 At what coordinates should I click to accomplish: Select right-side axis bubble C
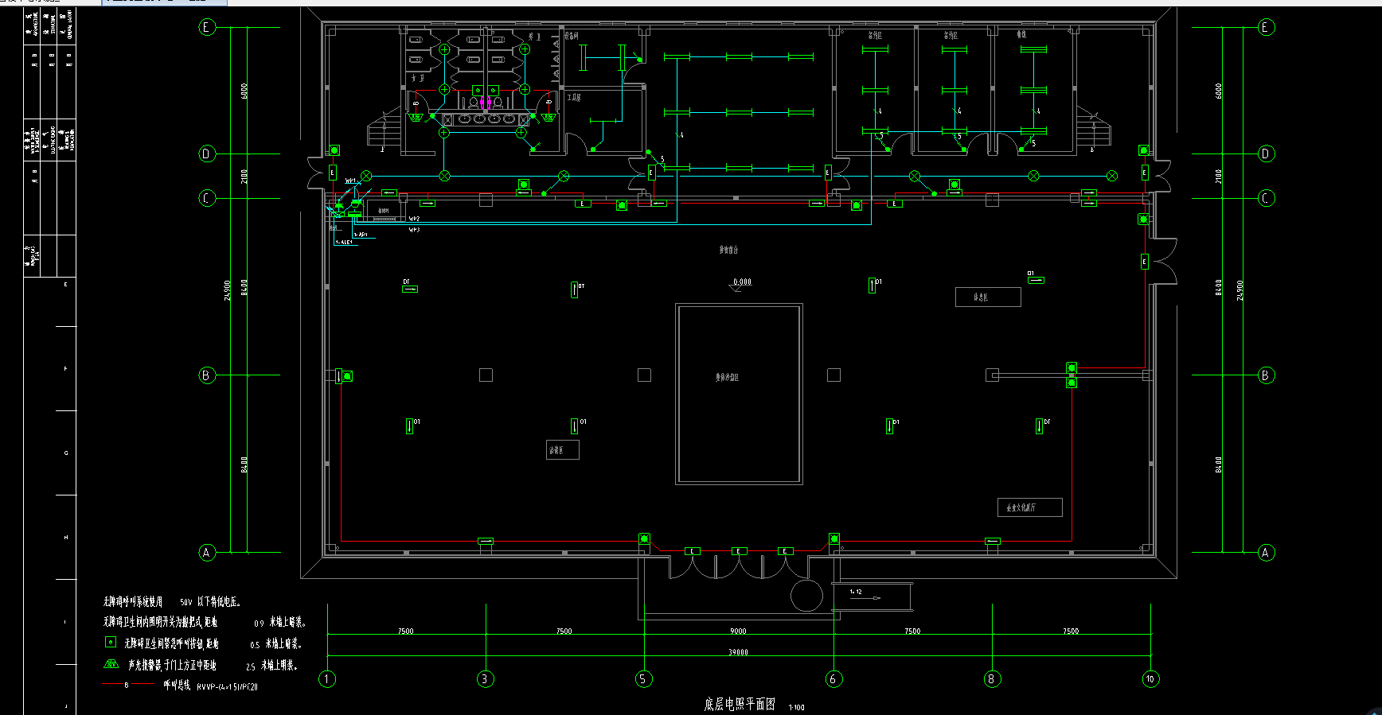pyautogui.click(x=1266, y=198)
